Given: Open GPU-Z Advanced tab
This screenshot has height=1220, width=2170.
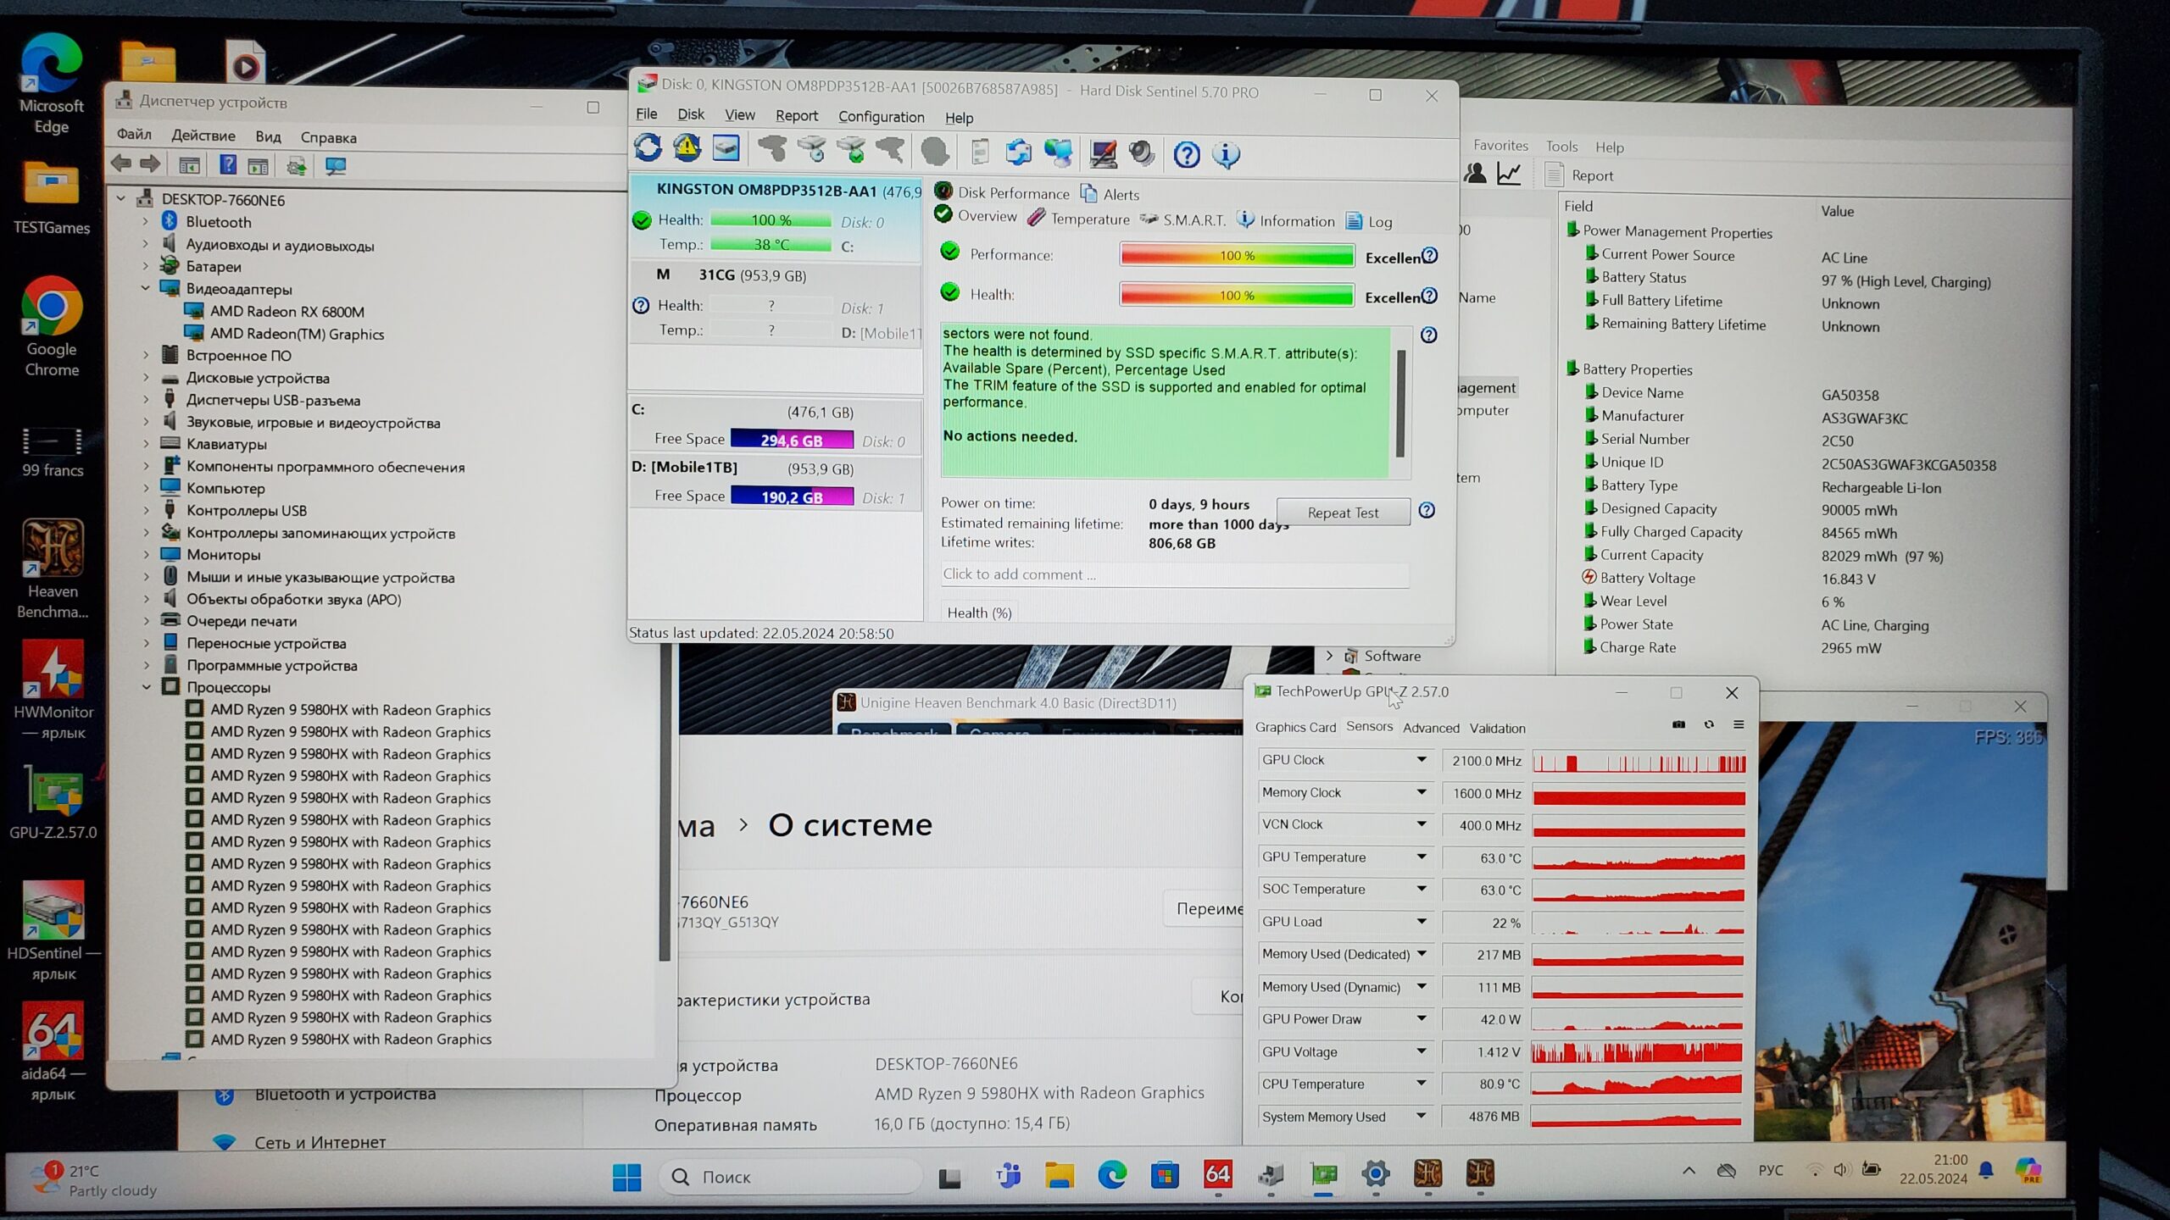Looking at the screenshot, I should click(x=1431, y=728).
